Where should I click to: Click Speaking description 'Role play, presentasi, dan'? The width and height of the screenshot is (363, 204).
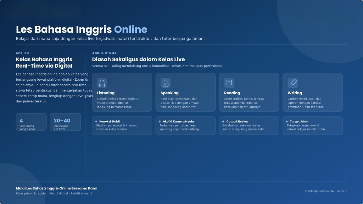point(180,103)
